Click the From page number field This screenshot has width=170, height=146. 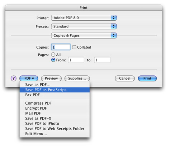(76, 60)
